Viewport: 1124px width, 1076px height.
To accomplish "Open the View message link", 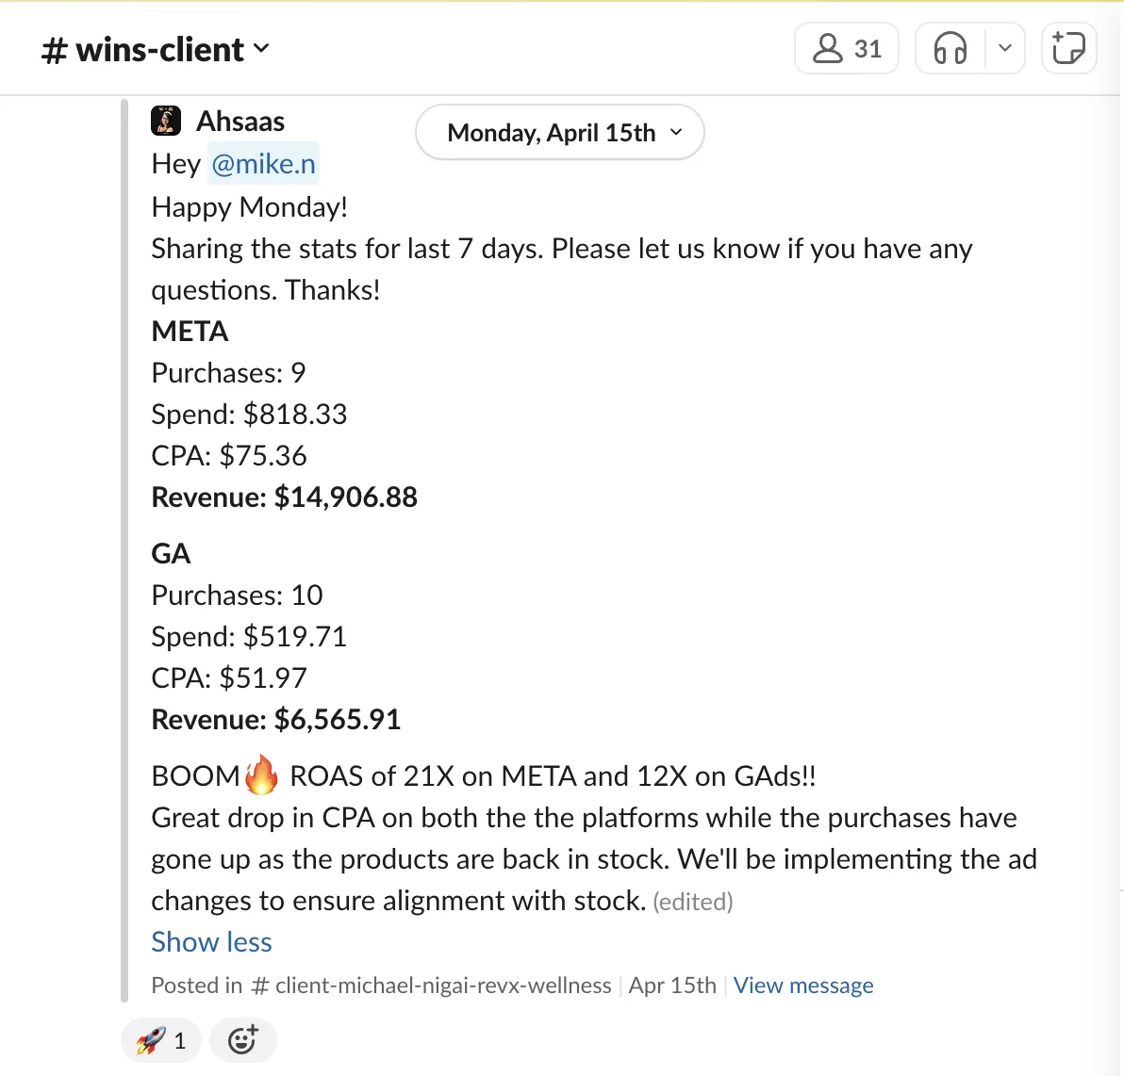I will [x=802, y=985].
